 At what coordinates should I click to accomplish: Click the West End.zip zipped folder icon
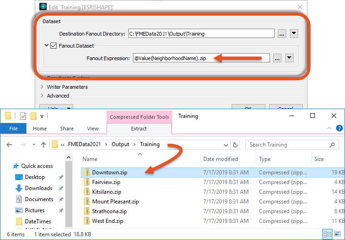(x=87, y=221)
